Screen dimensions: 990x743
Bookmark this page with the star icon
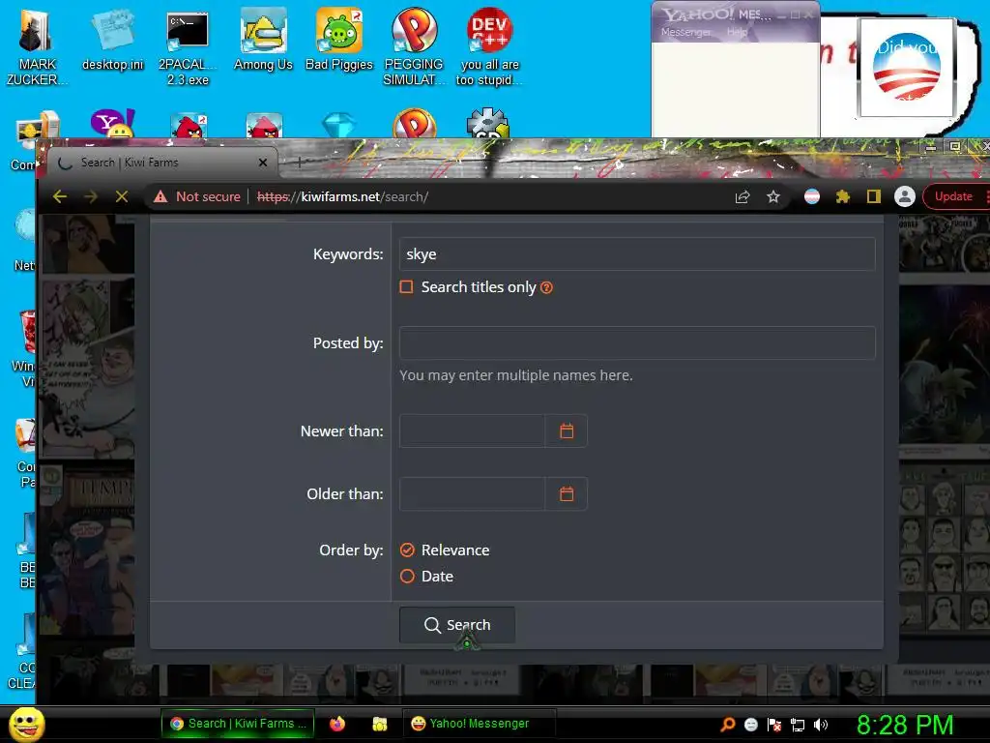pos(773,196)
